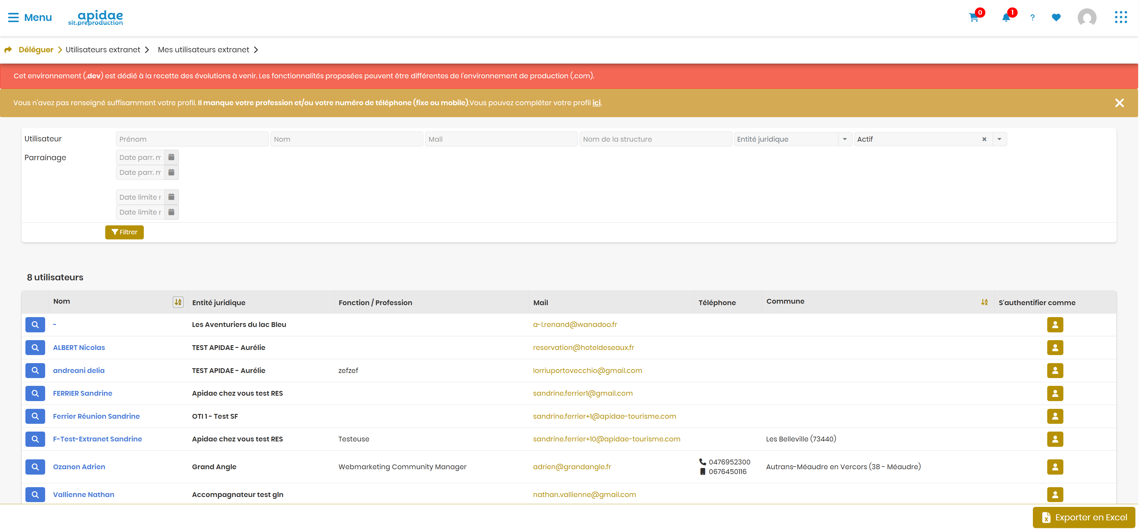
Task: Close the yellow profile warning banner
Action: click(x=1119, y=103)
